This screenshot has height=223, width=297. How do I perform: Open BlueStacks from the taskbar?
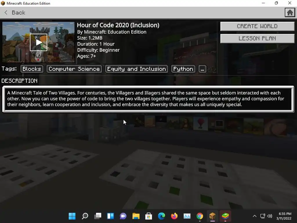point(225,216)
